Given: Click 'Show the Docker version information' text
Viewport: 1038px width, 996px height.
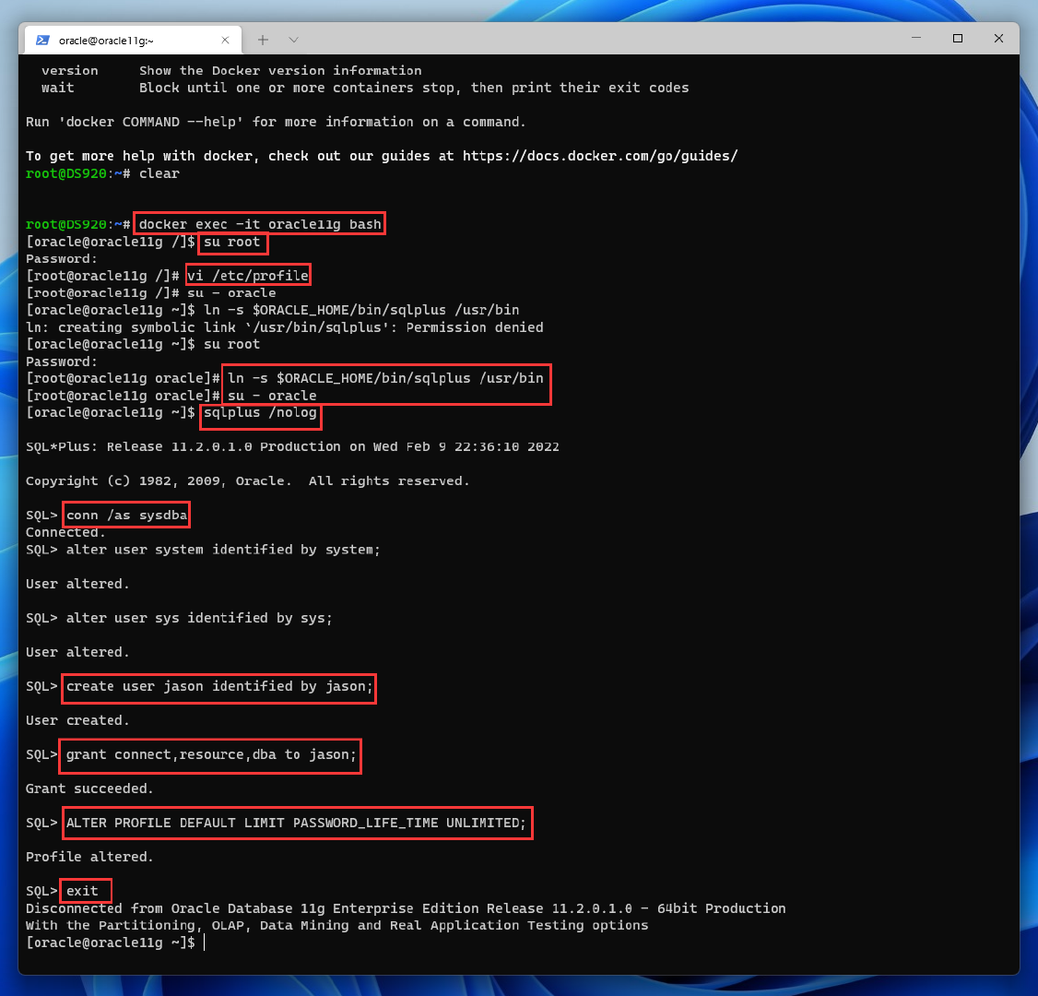Looking at the screenshot, I should click(280, 71).
